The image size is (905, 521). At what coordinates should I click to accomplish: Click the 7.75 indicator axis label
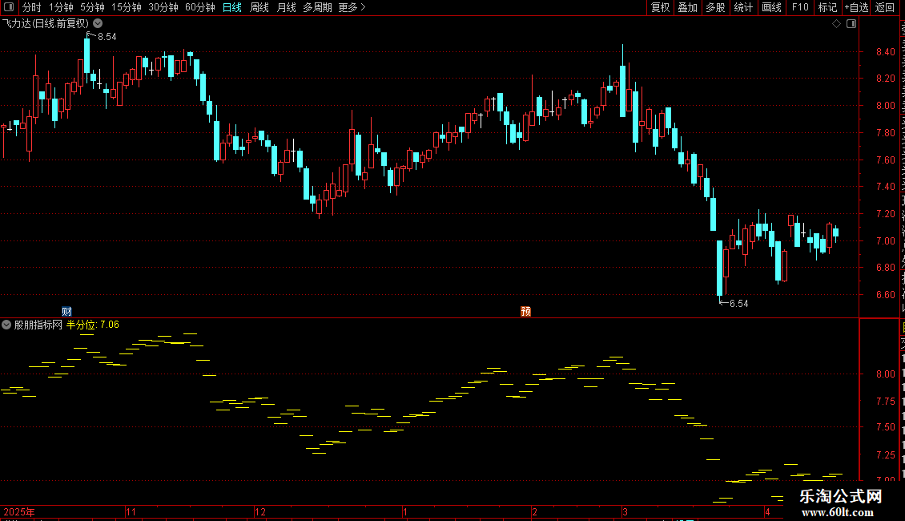point(885,401)
